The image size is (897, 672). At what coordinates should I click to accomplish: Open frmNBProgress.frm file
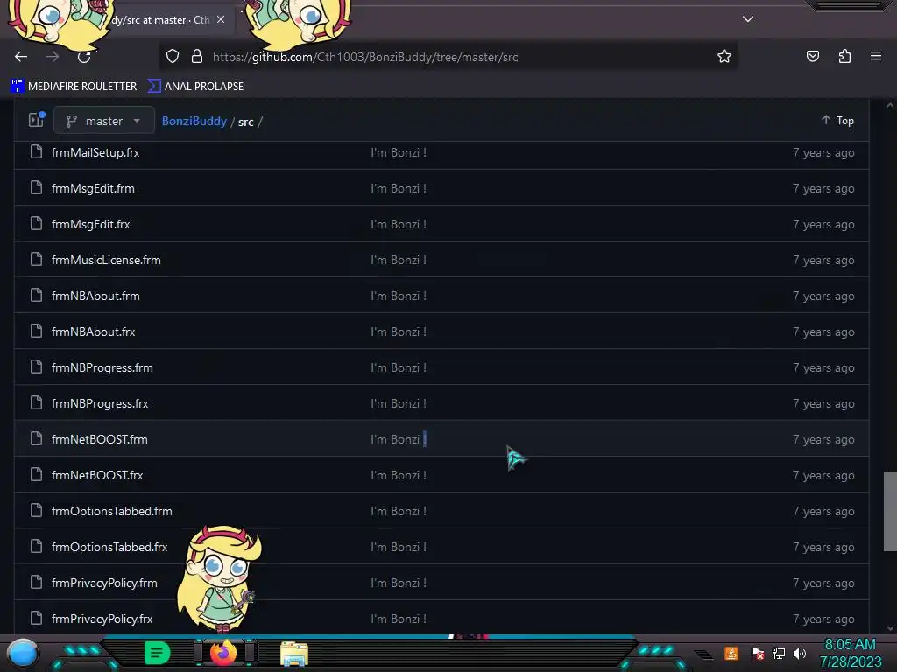click(x=102, y=368)
